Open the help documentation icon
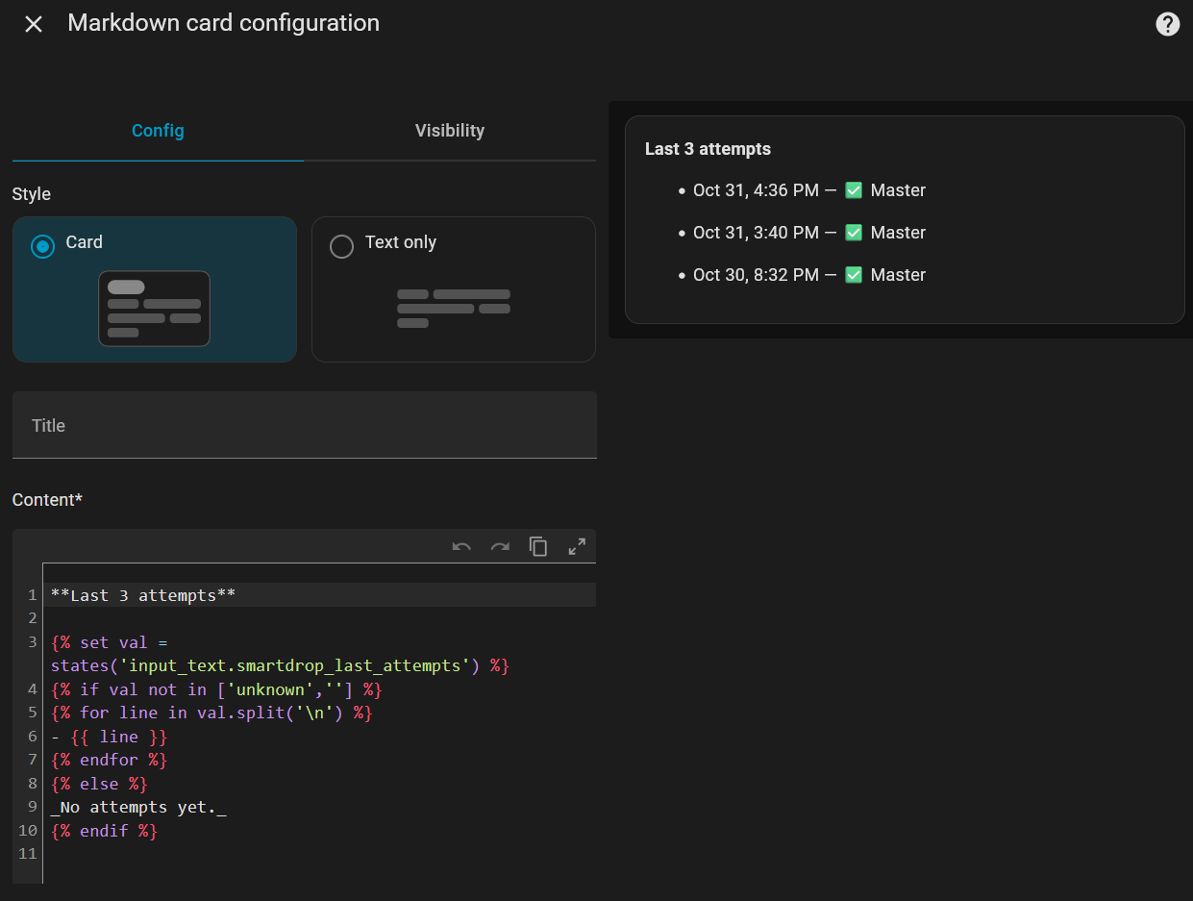Viewport: 1193px width, 901px height. 1167,24
